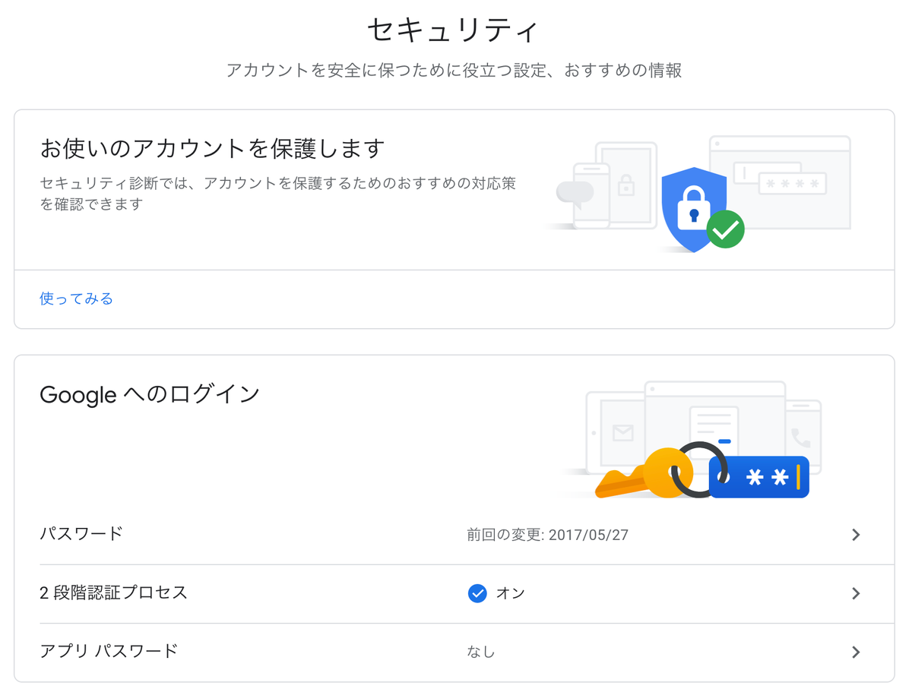Click the envelope mail icon in illustration
The image size is (912, 692).
[622, 433]
